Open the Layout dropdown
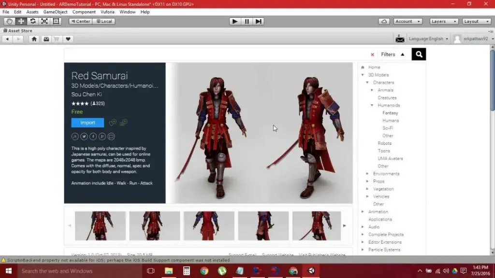The width and height of the screenshot is (495, 278). pyautogui.click(x=476, y=21)
